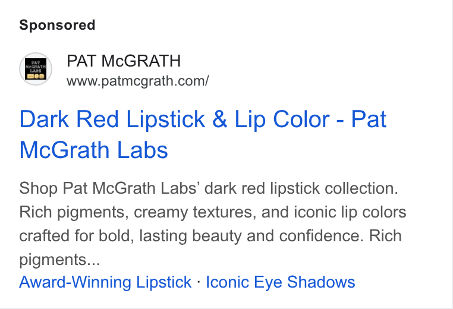Viewport: 453px width, 309px height.
Task: Click the 'confidence. Rich' description text
Action: click(339, 236)
